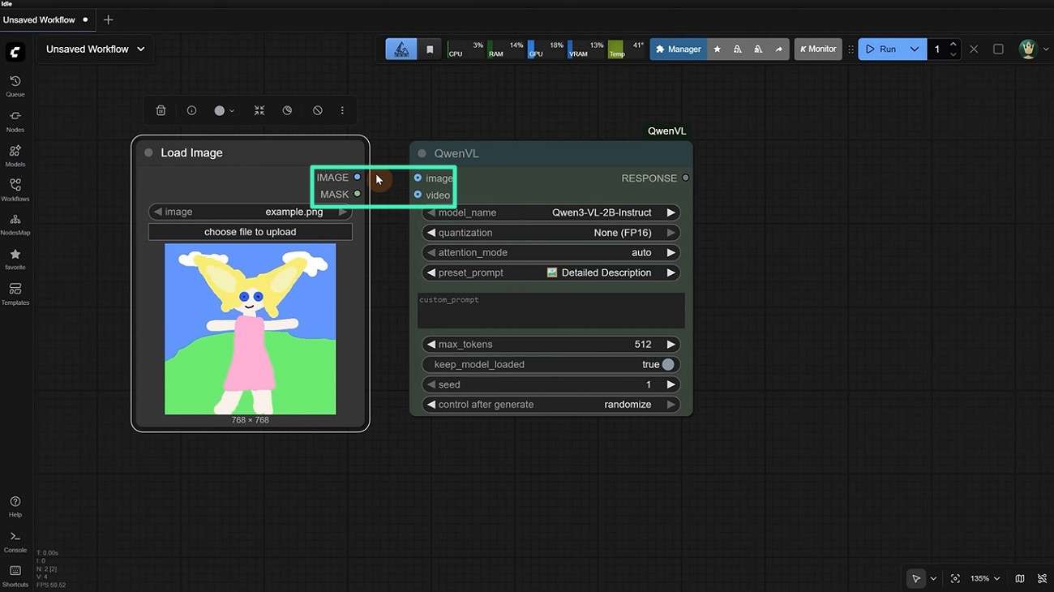Open the Unsaved Workflow name dropdown
The width and height of the screenshot is (1054, 592).
(139, 49)
